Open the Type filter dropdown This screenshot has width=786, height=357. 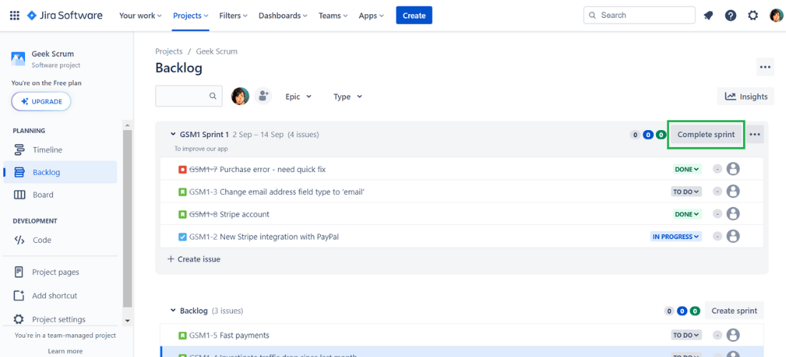tap(348, 96)
